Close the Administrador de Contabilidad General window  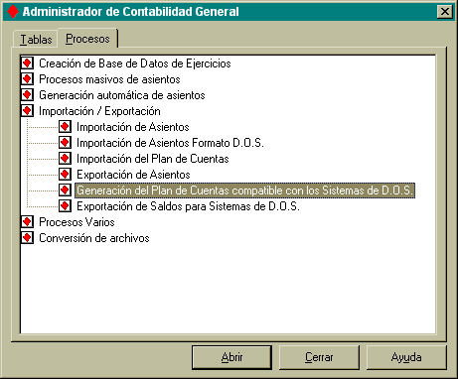click(445, 12)
